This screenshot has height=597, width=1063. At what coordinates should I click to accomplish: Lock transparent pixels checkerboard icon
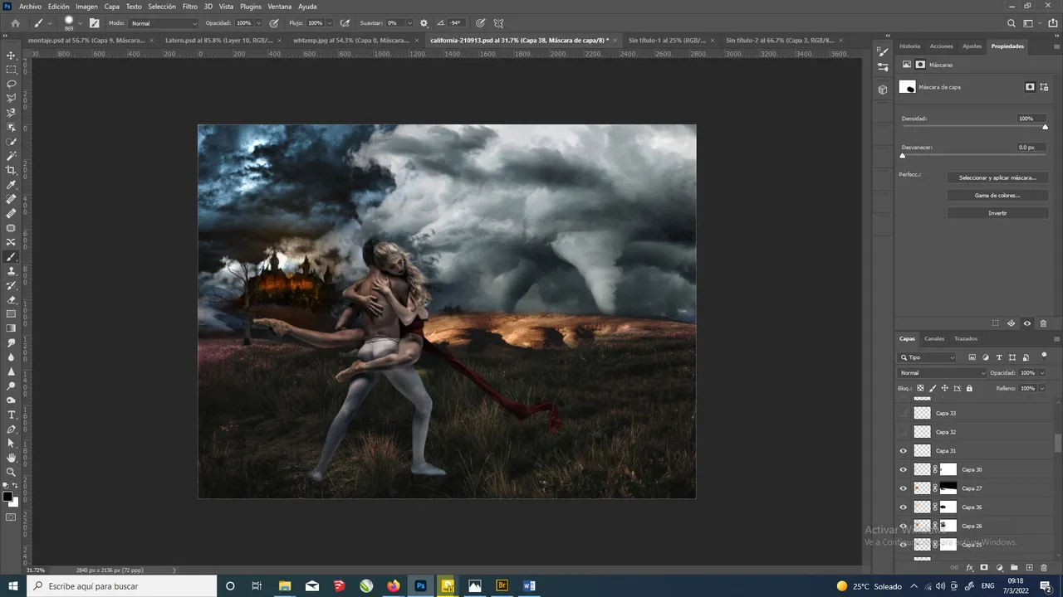[x=920, y=388]
